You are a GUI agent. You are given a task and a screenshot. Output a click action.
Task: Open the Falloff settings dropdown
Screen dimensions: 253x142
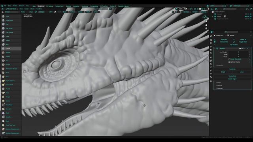pyautogui.click(x=89, y=12)
